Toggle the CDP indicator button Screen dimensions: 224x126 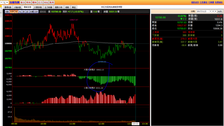click(36, 12)
